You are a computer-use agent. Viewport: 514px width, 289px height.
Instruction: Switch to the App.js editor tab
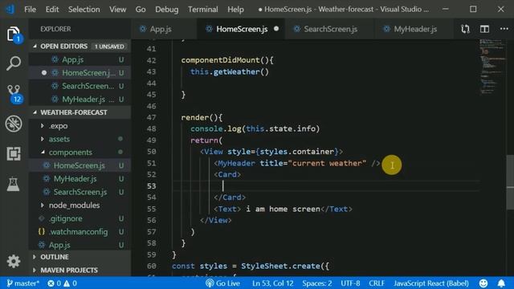pos(161,29)
